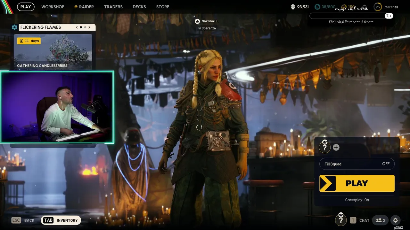The image size is (410, 230).
Task: Open the STORE tab
Action: click(x=163, y=7)
